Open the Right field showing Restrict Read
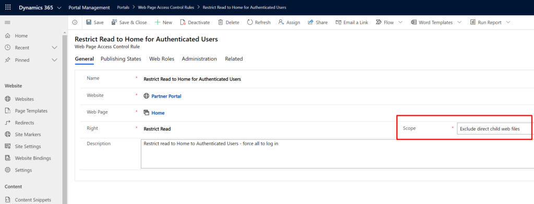Image resolution: width=534 pixels, height=204 pixels. tap(157, 129)
